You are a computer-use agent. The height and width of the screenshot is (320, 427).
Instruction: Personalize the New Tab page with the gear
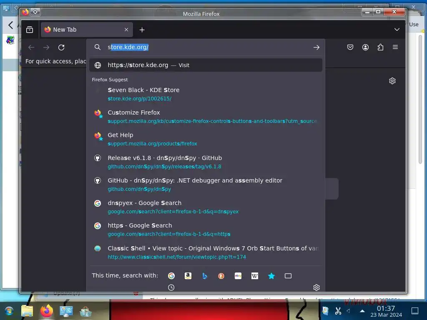pyautogui.click(x=392, y=81)
